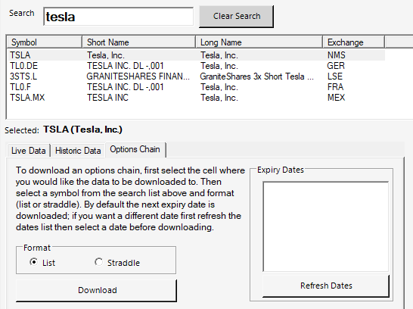Select the TSLA symbol row
The image size is (413, 309).
click(x=196, y=55)
